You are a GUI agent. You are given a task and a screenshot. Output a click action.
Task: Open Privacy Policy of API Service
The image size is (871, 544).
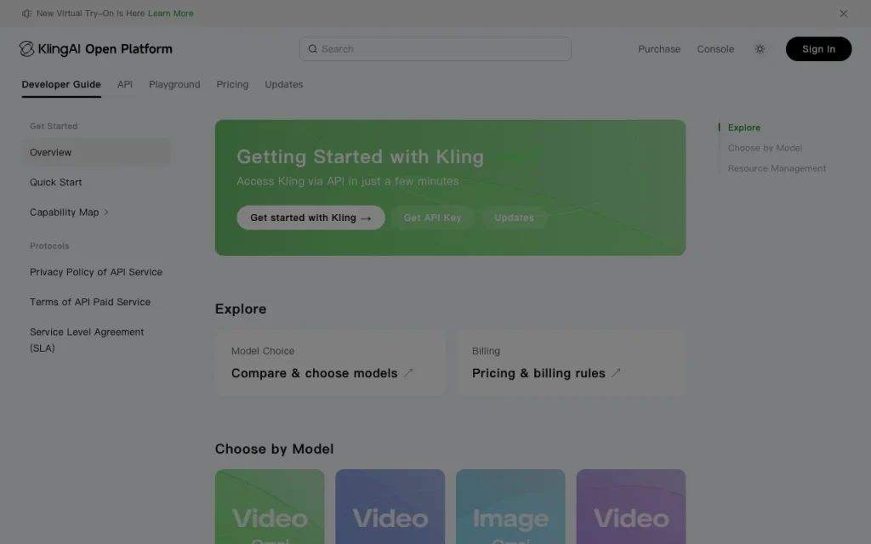(96, 272)
